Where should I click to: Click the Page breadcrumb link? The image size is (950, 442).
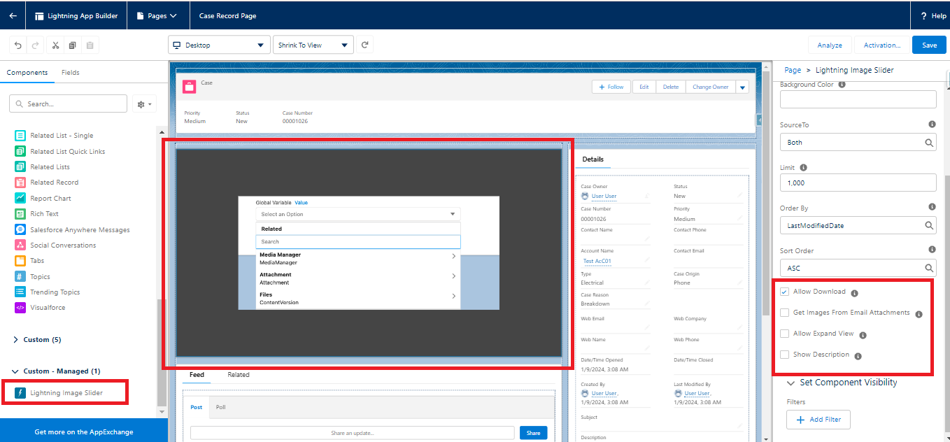[x=793, y=70]
